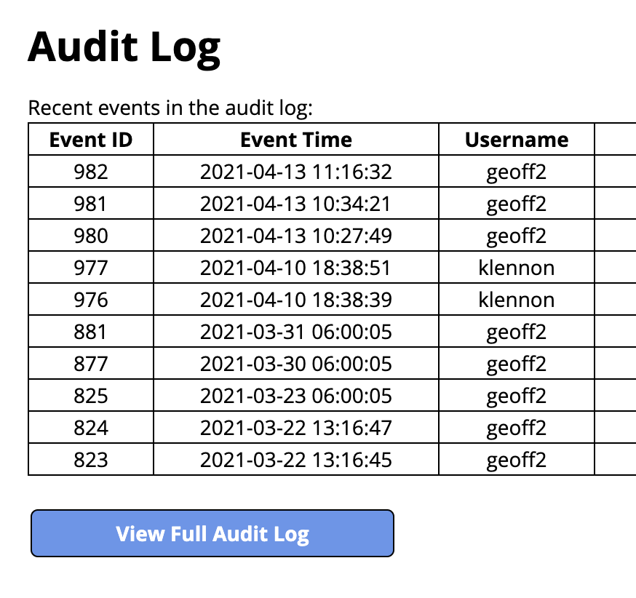
Task: Select event ID 982 cell
Action: [91, 172]
